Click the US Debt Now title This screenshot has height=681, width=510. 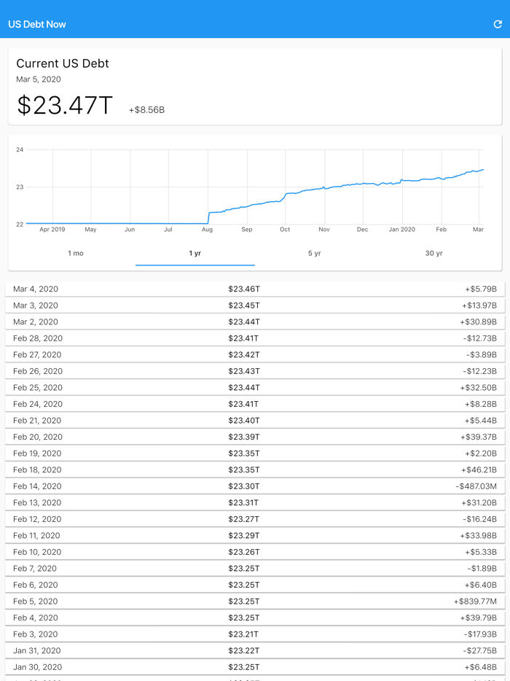point(36,23)
